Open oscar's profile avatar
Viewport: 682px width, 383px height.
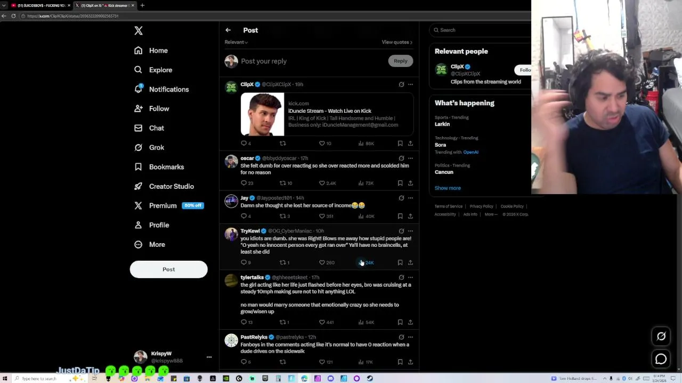tap(231, 162)
